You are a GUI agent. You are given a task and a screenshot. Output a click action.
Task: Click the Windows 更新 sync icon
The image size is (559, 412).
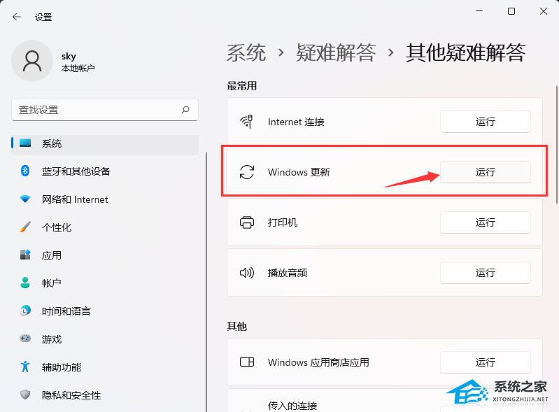(x=247, y=172)
